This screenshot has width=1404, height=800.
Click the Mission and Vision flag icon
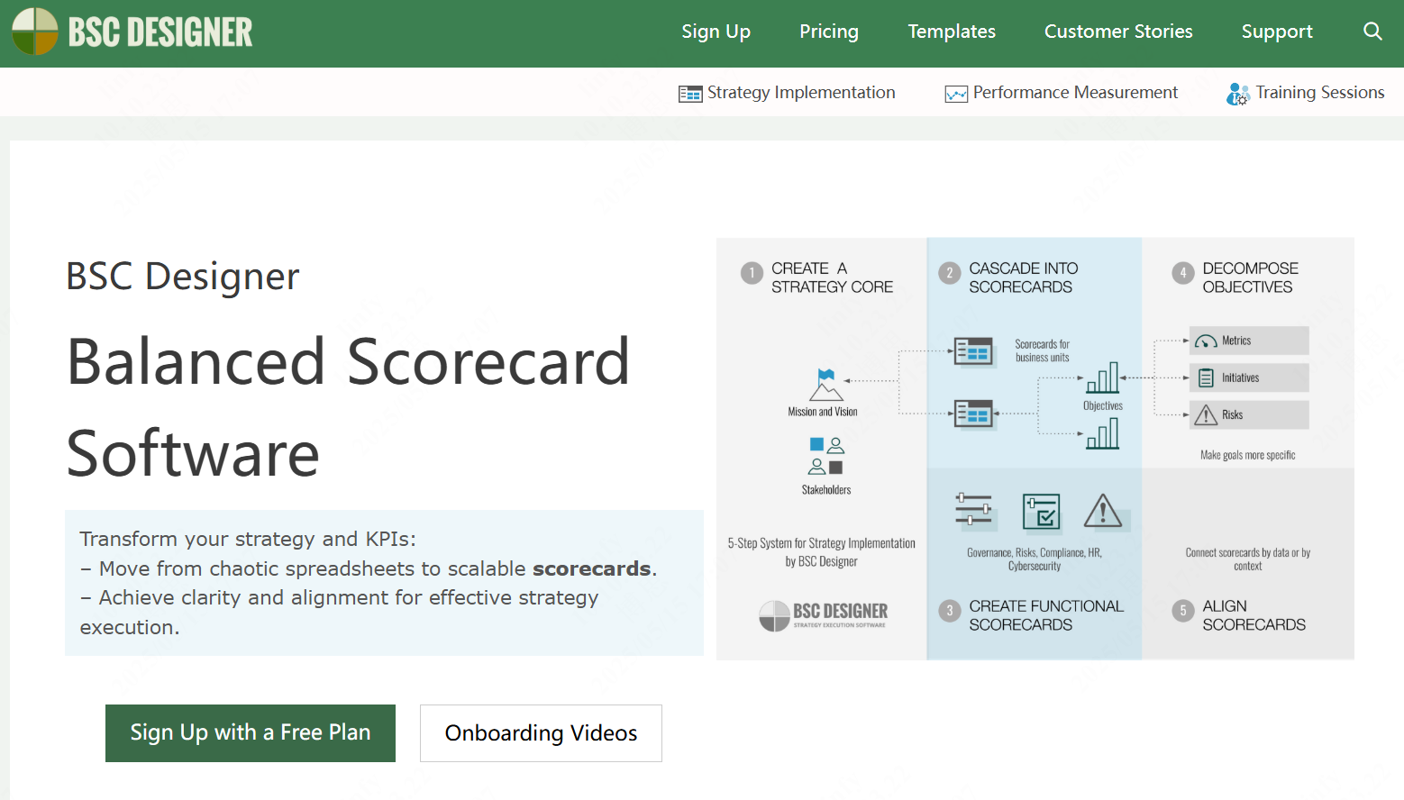pos(826,385)
